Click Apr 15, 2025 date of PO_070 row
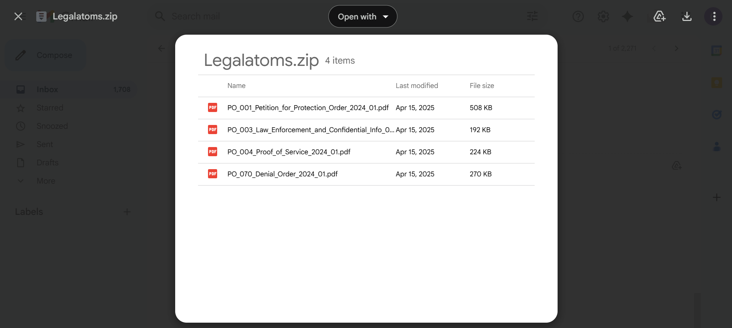 (x=415, y=174)
